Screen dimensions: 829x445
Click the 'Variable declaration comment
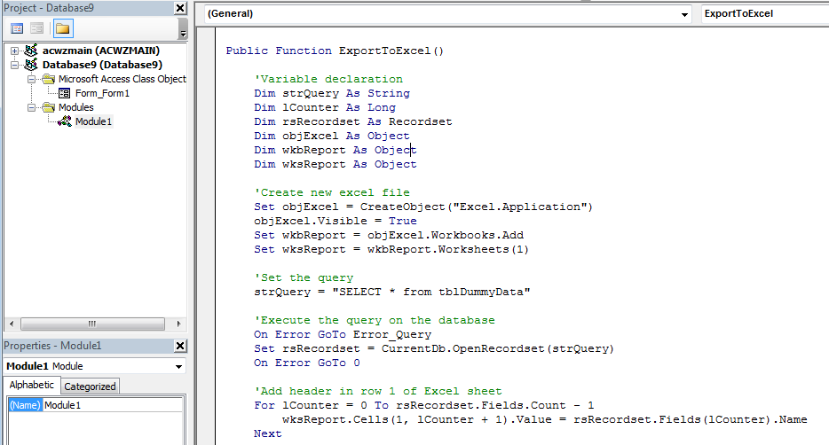pyautogui.click(x=328, y=79)
